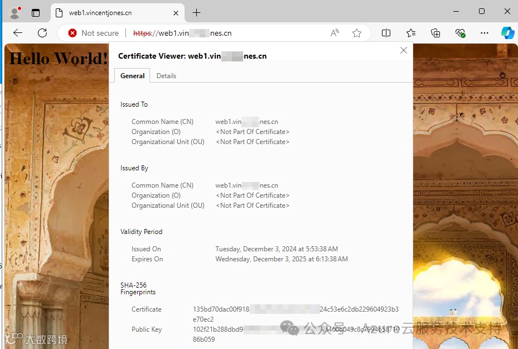Click the SHA-256 Fingerprints heading

(x=138, y=289)
